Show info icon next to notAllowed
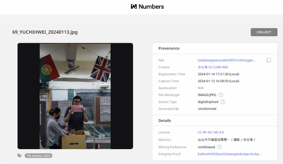 coord(219,147)
